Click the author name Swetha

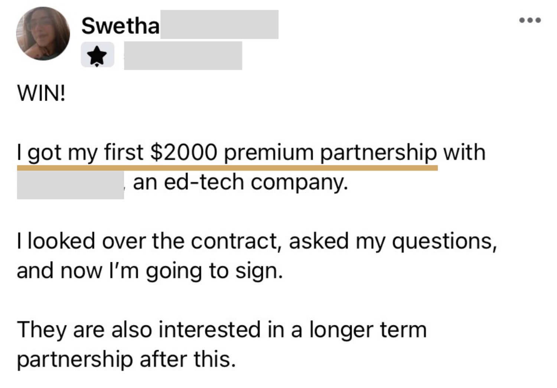pyautogui.click(x=120, y=26)
